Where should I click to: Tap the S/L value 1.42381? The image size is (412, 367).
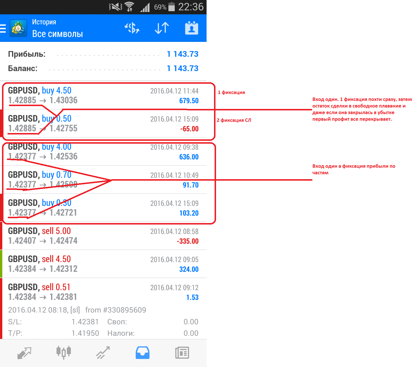[x=85, y=322]
